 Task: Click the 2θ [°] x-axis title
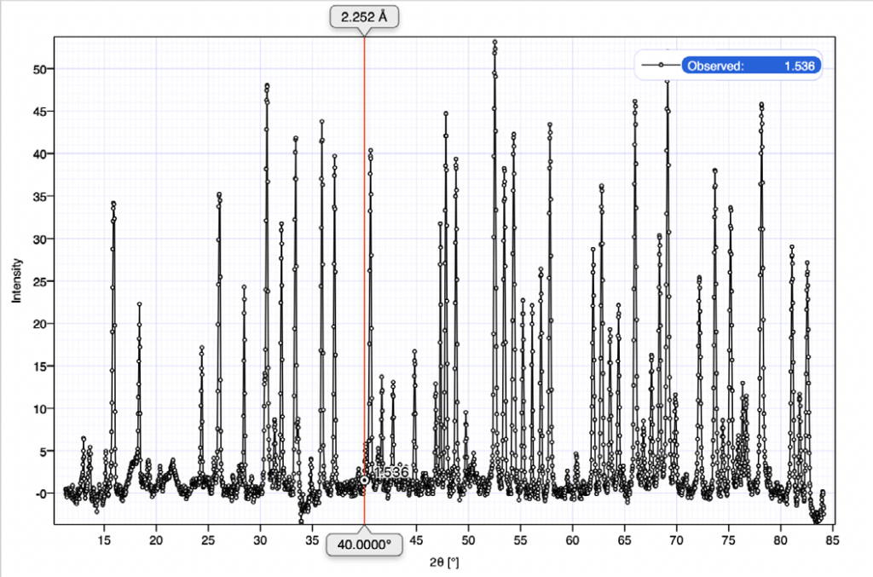click(444, 562)
